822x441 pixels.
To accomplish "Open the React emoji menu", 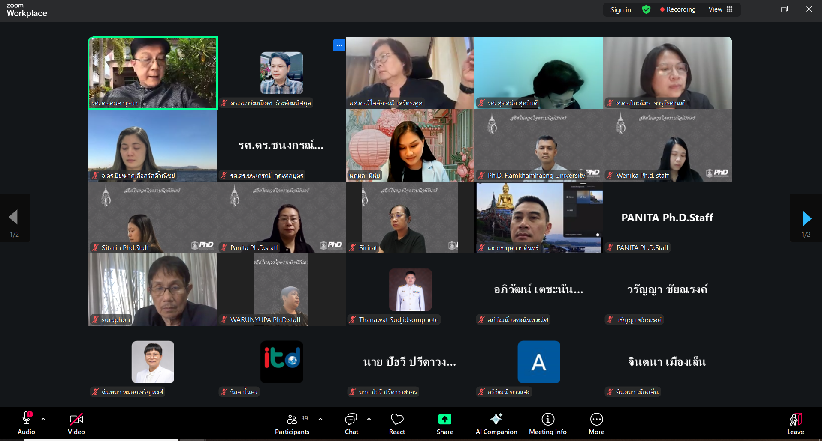I will pos(397,424).
